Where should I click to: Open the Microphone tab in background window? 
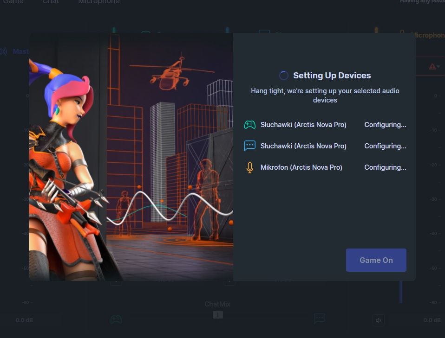[x=99, y=1]
